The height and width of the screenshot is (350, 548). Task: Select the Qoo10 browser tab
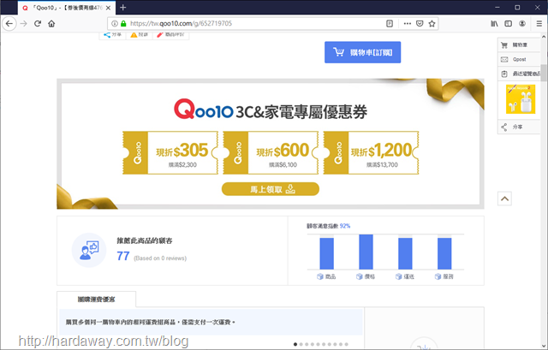click(67, 8)
